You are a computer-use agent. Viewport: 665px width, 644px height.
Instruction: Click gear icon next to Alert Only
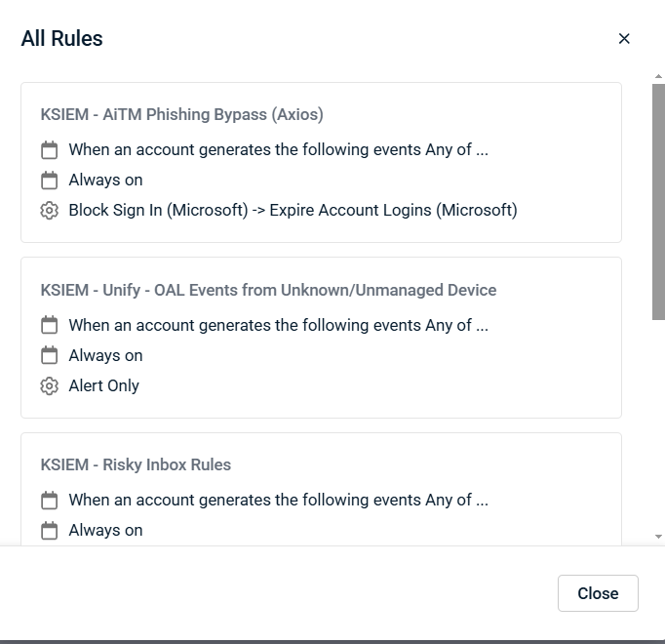[x=50, y=386]
